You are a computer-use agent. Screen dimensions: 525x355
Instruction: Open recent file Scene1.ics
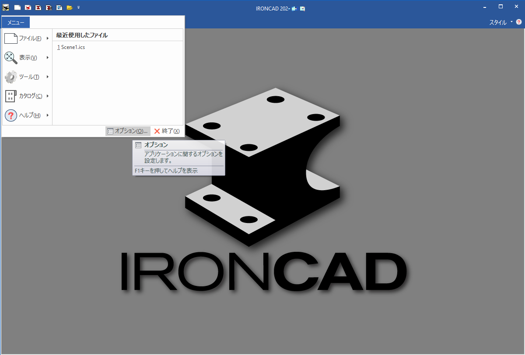click(x=71, y=47)
